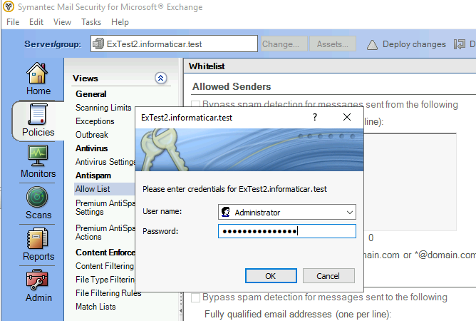Select Allow List view
Image resolution: width=476 pixels, height=321 pixels.
pyautogui.click(x=104, y=189)
